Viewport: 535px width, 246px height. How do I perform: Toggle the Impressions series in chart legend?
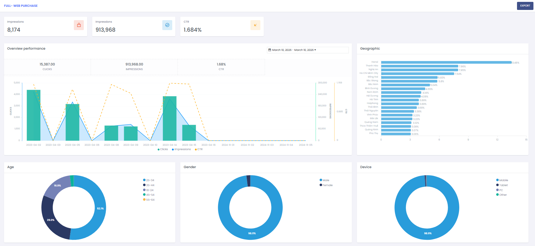(182, 150)
